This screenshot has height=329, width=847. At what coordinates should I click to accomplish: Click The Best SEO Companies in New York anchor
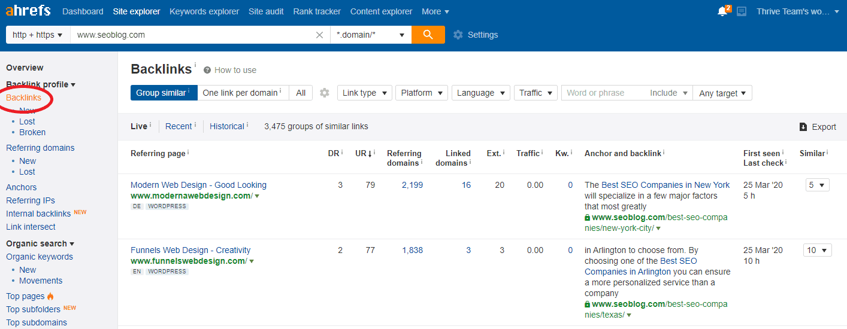657,185
